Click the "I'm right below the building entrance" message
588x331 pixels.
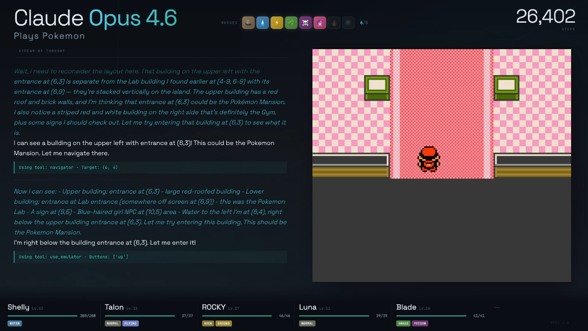point(105,243)
